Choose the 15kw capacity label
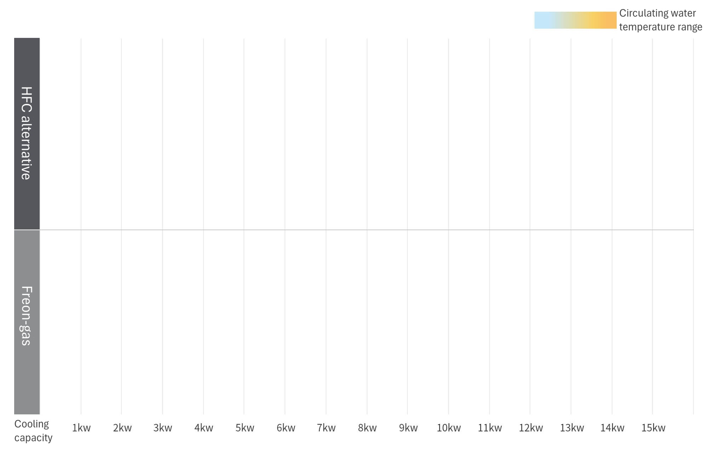Viewport: 708px width, 459px height. pyautogui.click(x=653, y=428)
